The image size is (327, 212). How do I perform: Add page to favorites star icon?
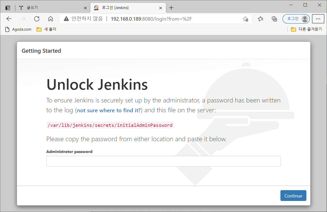245,19
